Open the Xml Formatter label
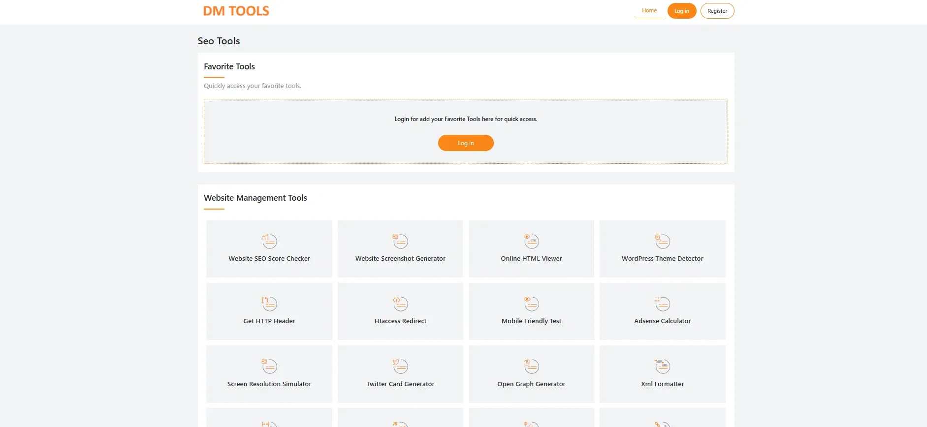This screenshot has height=427, width=927. click(662, 384)
